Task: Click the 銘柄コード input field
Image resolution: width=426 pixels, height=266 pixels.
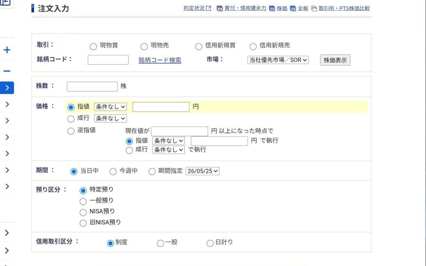Action: [x=108, y=60]
